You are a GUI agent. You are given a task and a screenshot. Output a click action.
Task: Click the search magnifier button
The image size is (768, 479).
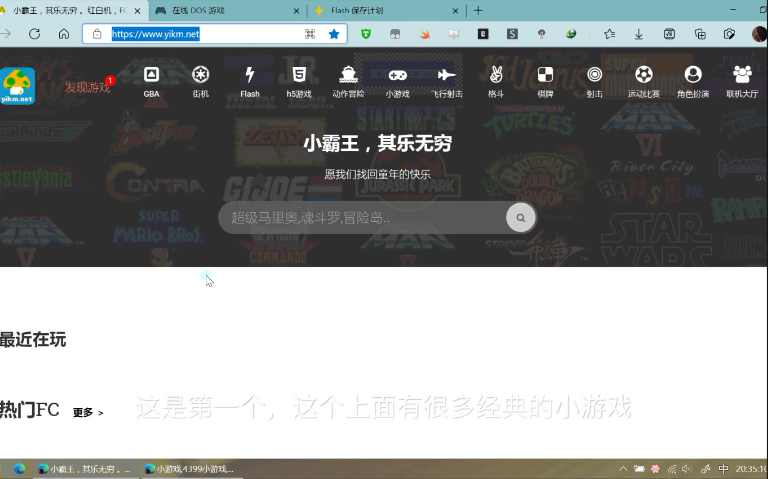click(521, 217)
